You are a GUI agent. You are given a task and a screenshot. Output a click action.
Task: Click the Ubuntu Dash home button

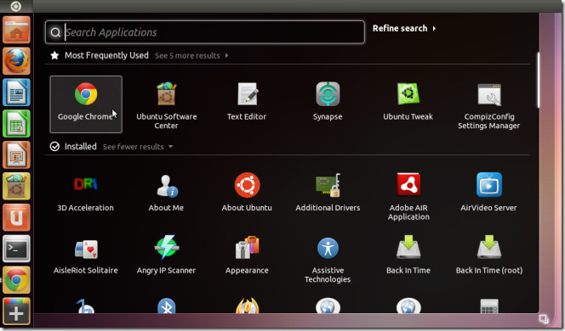pos(16,6)
